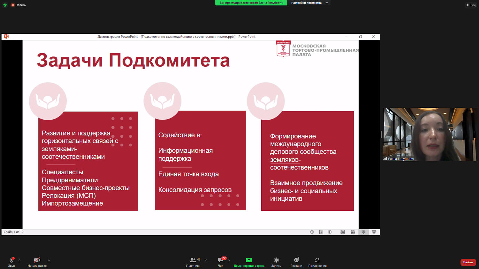The height and width of the screenshot is (269, 479).
Task: Open the Вид menu at top right
Action: coord(472,5)
